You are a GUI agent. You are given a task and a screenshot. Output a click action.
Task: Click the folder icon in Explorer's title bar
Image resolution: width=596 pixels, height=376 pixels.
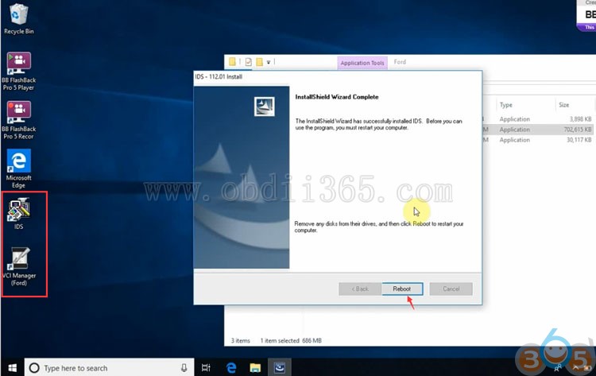(232, 61)
